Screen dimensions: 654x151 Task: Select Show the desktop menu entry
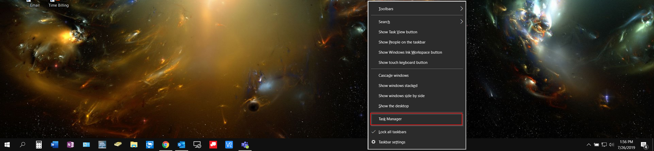coord(417,106)
